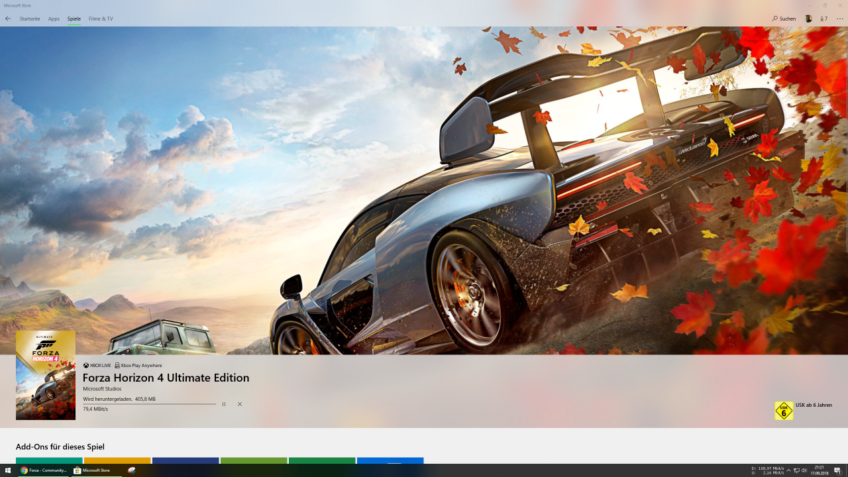Open your account profile picture menu
Viewport: 848px width, 477px height.
click(x=808, y=19)
